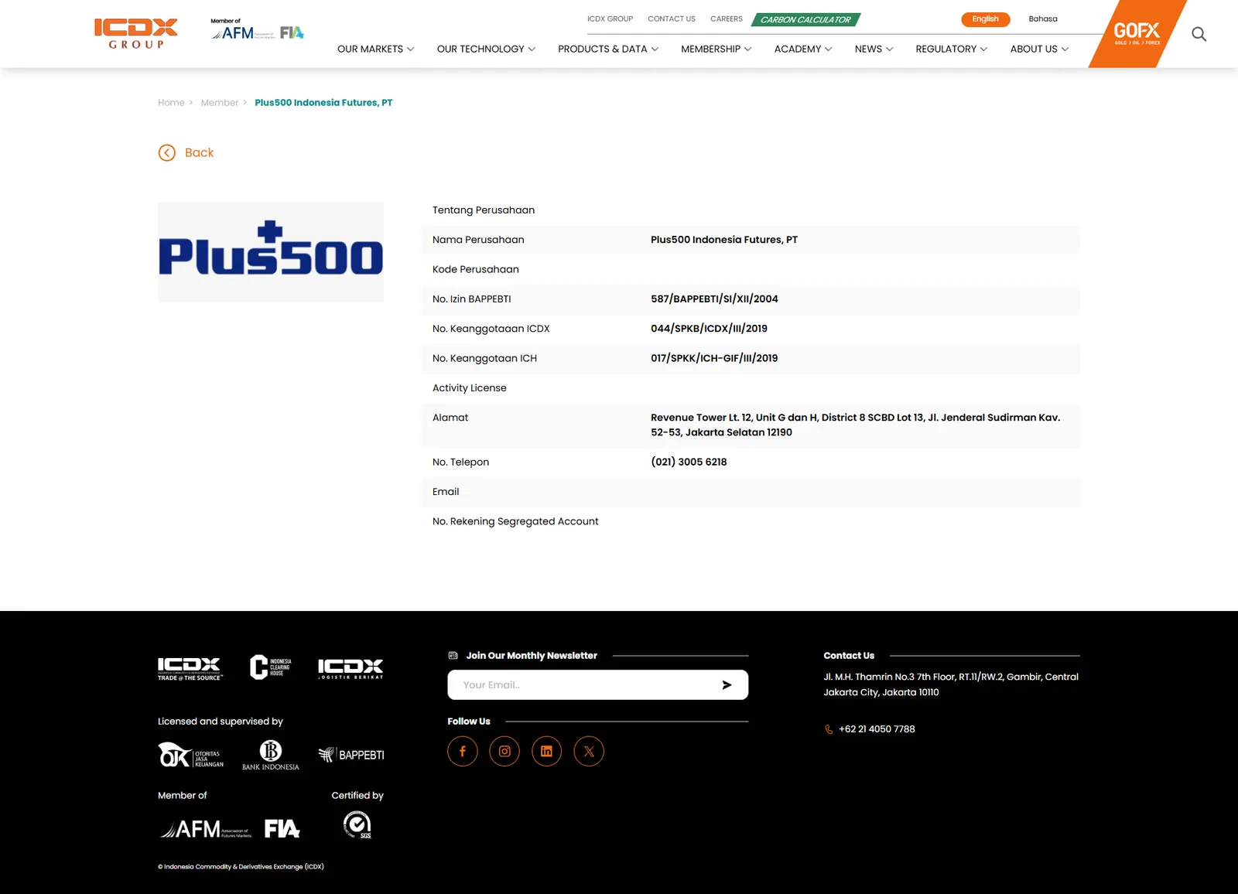Expand the Our Technology dropdown
This screenshot has height=894, width=1238.
[x=486, y=49]
